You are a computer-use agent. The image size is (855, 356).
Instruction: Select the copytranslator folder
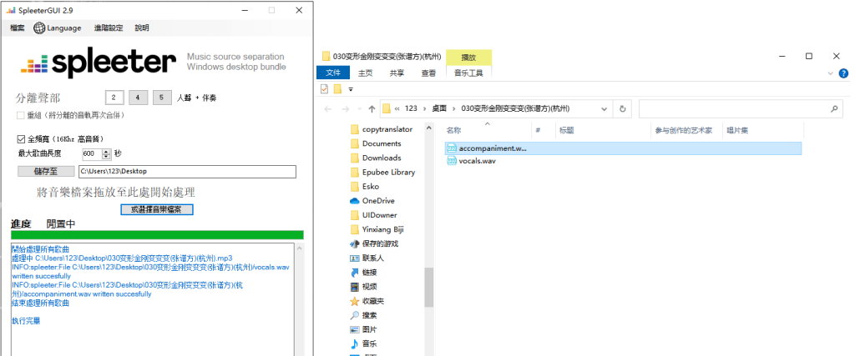381,129
